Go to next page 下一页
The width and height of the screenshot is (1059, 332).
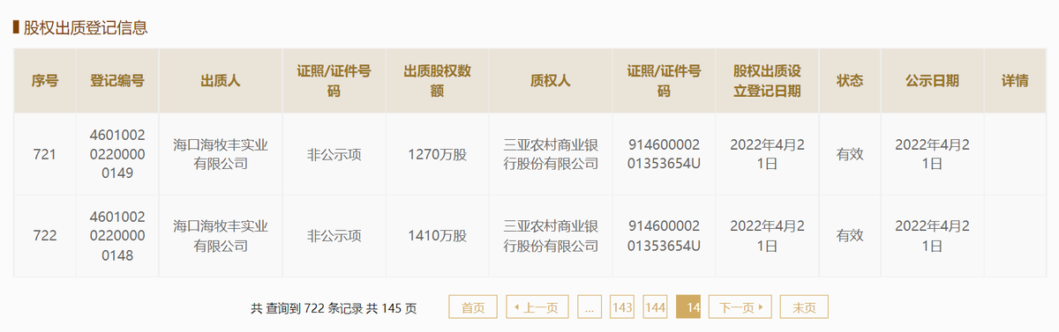coord(740,307)
